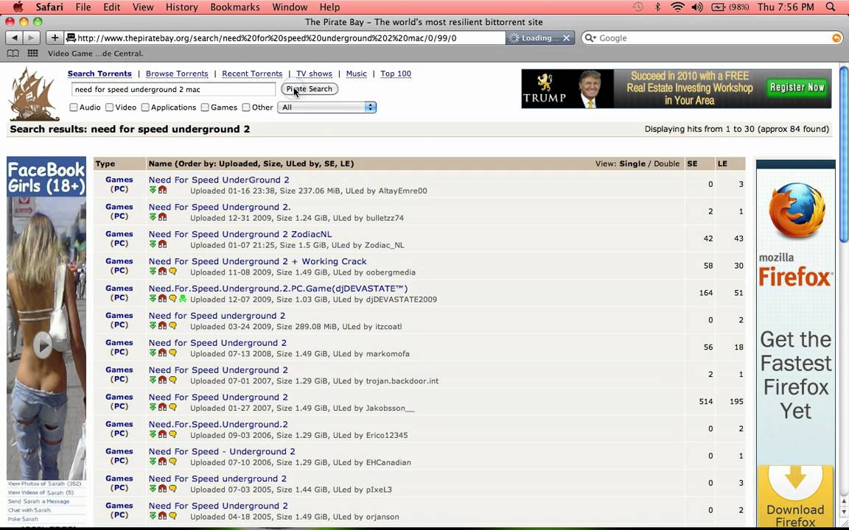Open the Music link

[356, 74]
